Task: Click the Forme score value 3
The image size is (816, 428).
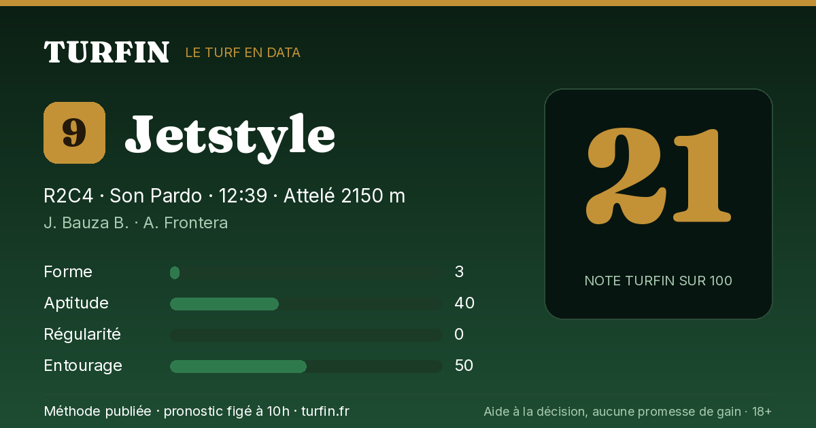Action: pyautogui.click(x=459, y=272)
